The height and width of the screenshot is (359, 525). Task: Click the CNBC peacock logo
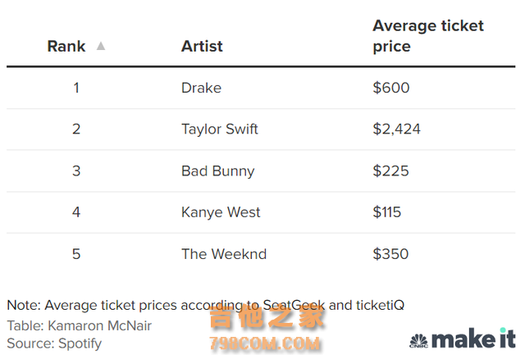point(418,341)
